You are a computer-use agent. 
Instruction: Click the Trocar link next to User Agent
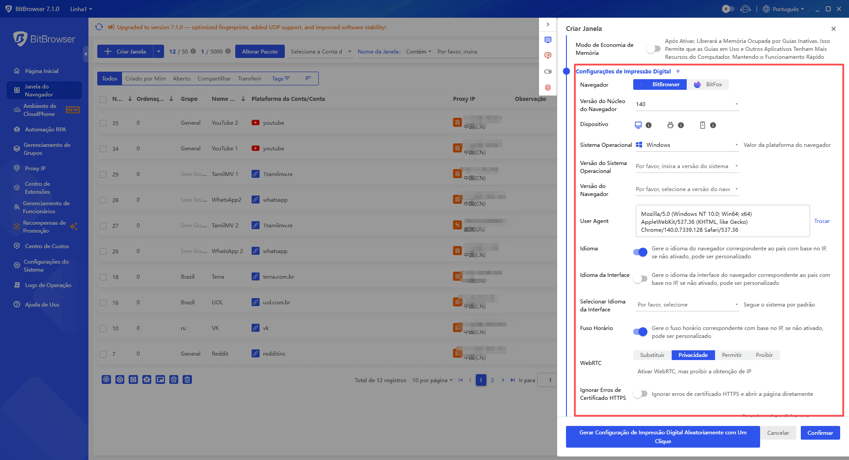(x=822, y=221)
